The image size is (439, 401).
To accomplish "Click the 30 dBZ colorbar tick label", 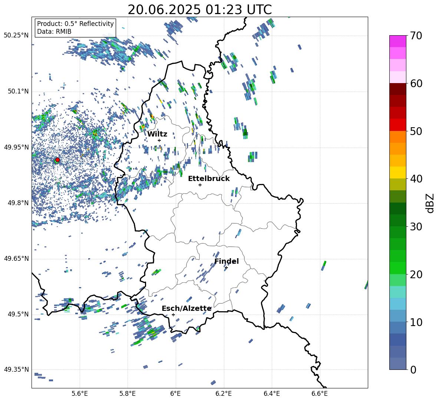I will click(416, 227).
